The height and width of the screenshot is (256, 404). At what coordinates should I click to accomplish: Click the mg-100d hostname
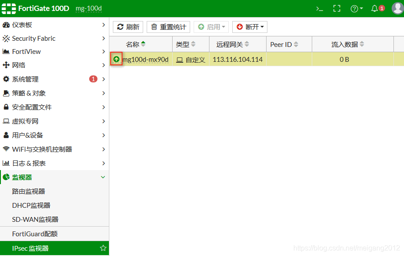[89, 8]
